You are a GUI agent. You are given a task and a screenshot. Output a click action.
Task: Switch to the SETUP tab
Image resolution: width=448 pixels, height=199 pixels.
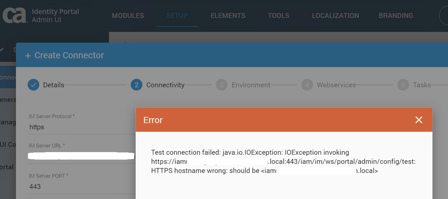click(177, 16)
